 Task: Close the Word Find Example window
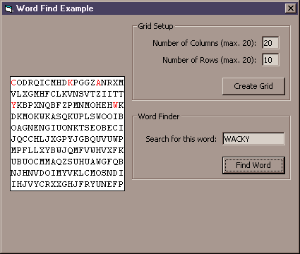point(291,8)
